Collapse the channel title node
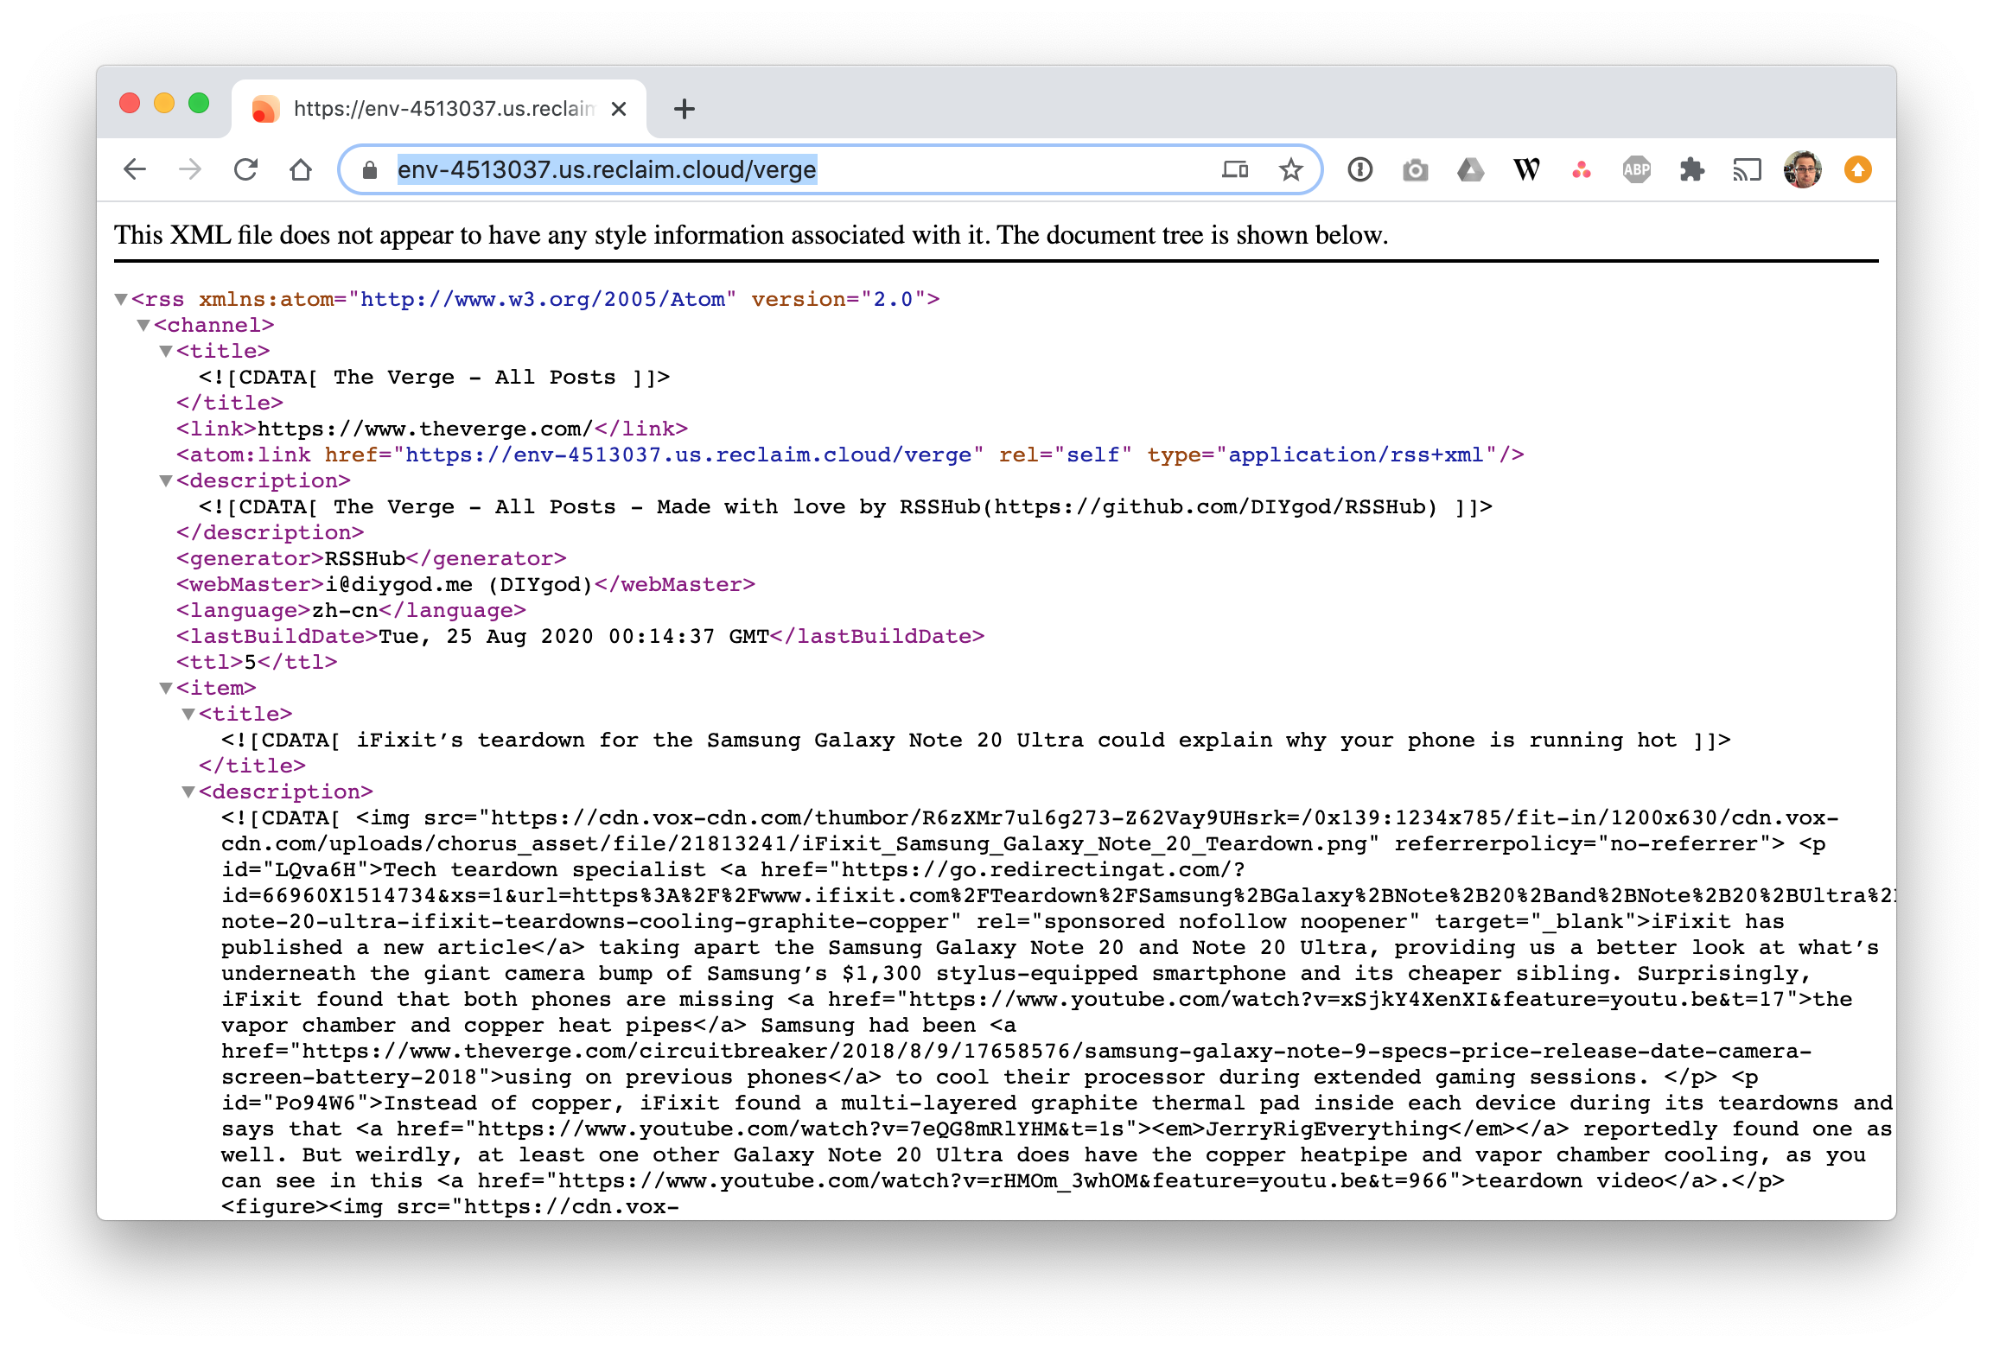Screen dimensions: 1993x1348 click(166, 351)
